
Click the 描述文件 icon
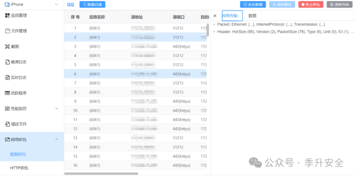(x=7, y=124)
